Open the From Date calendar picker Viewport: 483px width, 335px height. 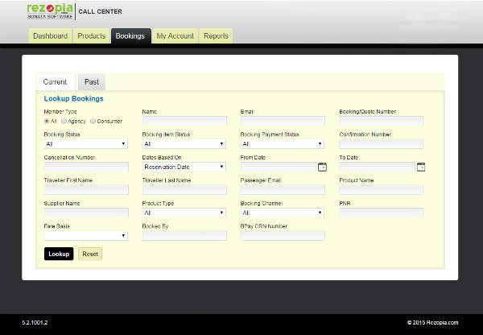point(322,167)
